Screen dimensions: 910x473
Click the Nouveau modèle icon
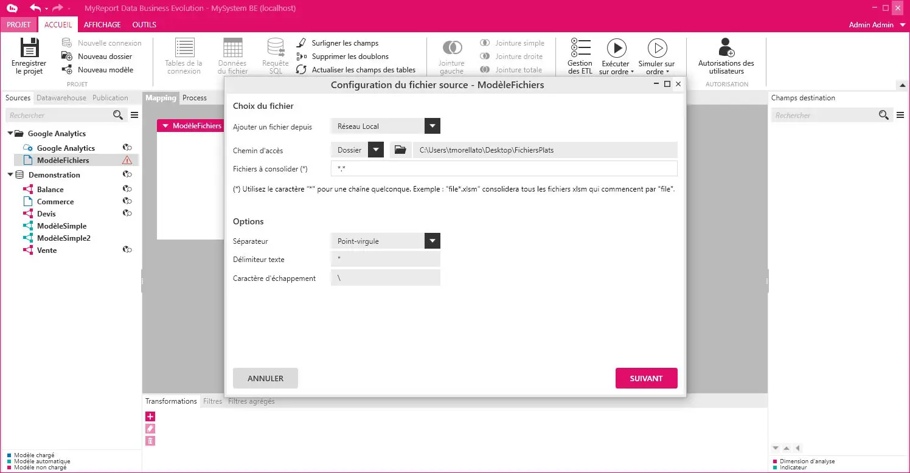tap(67, 70)
